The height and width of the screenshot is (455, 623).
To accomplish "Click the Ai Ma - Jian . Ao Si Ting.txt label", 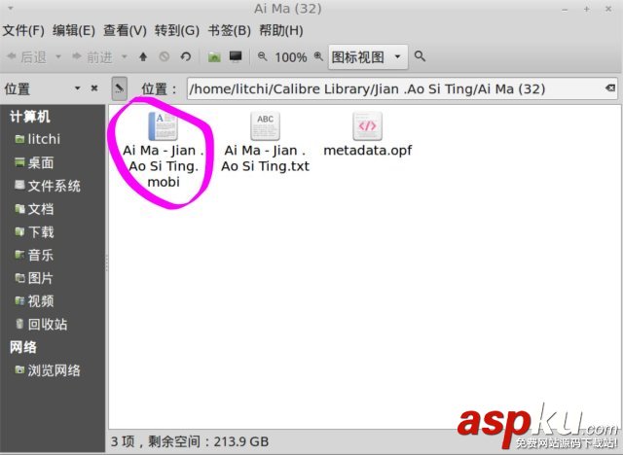I will [x=265, y=158].
